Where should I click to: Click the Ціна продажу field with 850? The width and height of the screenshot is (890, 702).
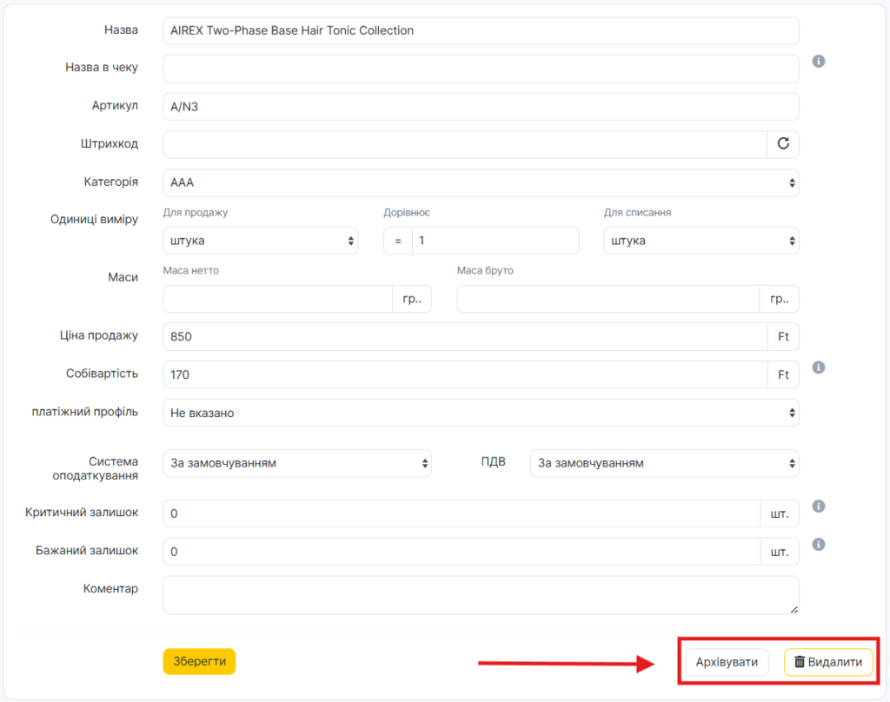pyautogui.click(x=464, y=337)
